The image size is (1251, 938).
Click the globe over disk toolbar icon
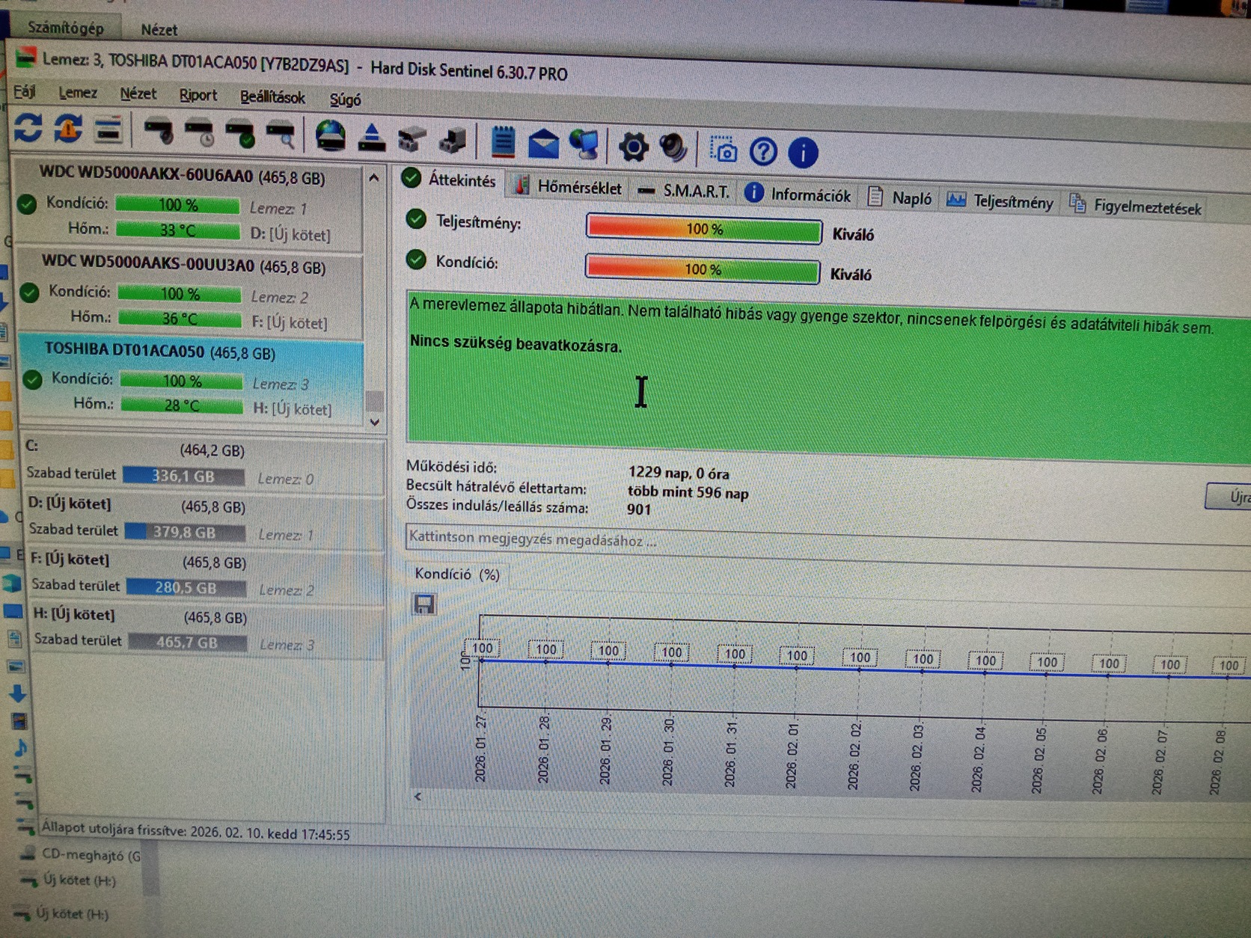pos(331,137)
